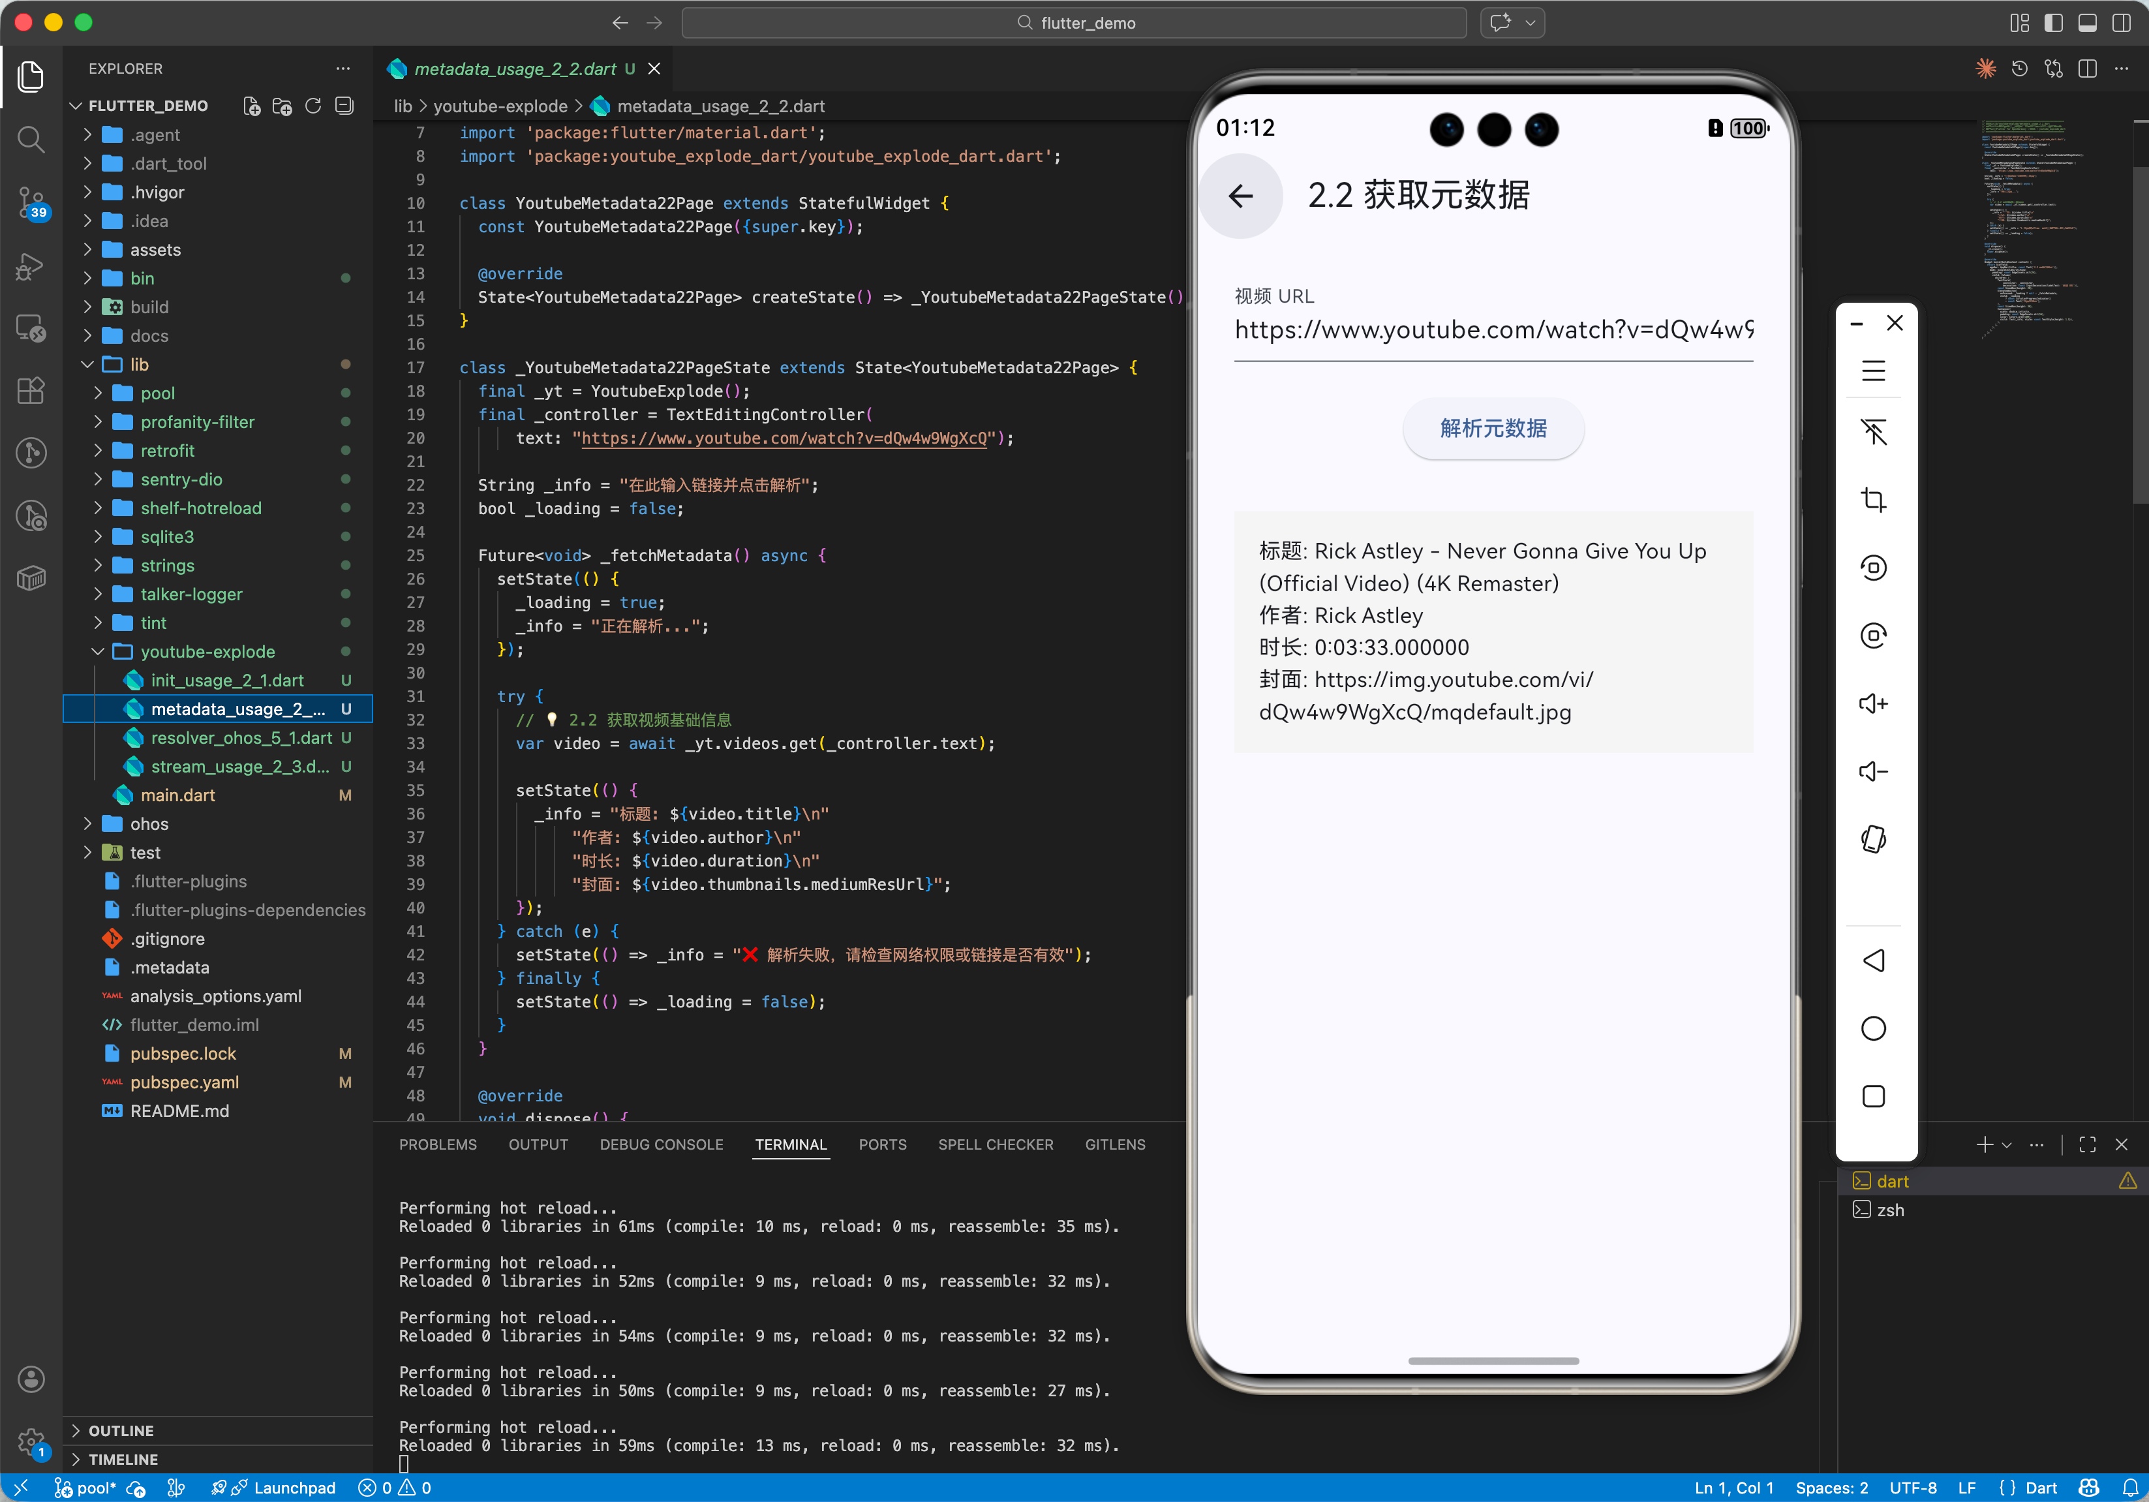
Task: Open Source Control view with 39 badge
Action: pyautogui.click(x=31, y=201)
